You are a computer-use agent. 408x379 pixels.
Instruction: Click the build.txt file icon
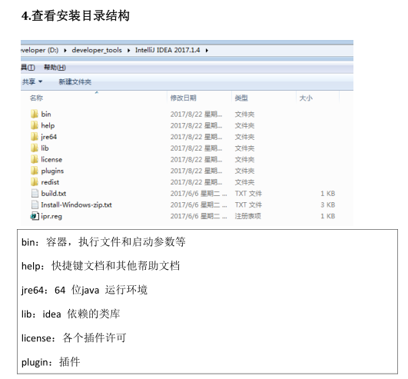tap(35, 194)
